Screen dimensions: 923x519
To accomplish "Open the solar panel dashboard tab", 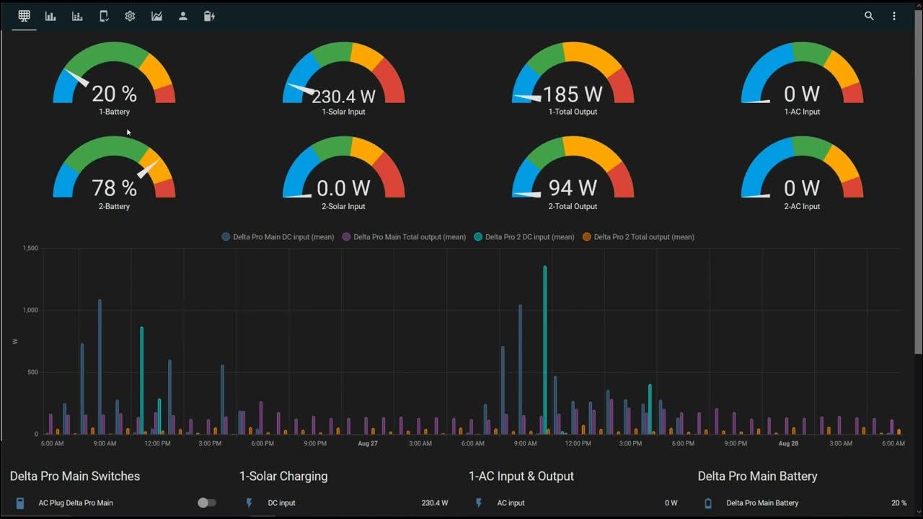I will pos(24,16).
